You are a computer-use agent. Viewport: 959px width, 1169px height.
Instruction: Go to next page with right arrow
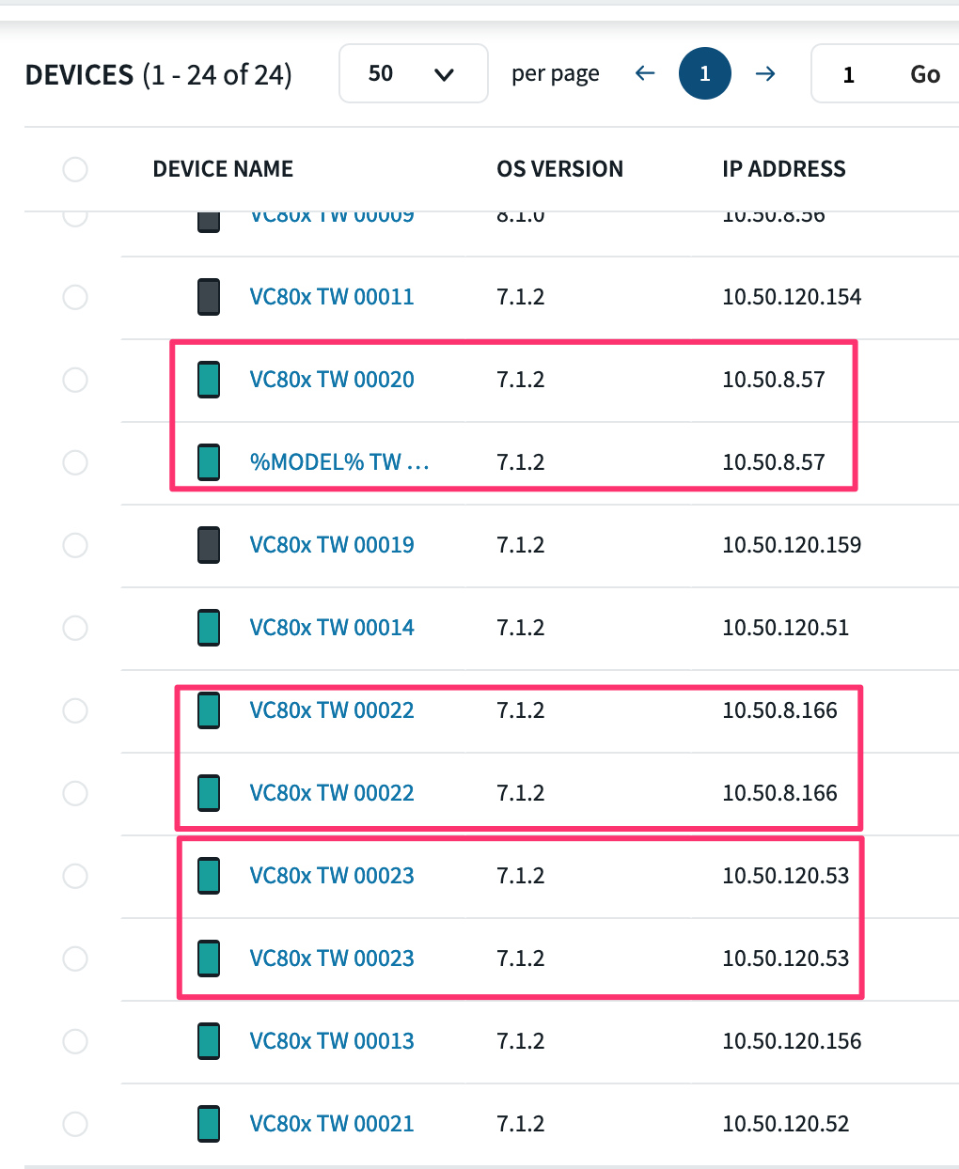(765, 73)
